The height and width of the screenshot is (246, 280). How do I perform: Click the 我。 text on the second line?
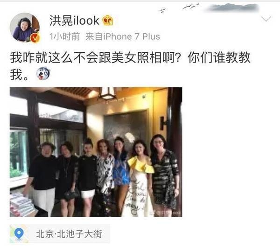[x=19, y=74]
